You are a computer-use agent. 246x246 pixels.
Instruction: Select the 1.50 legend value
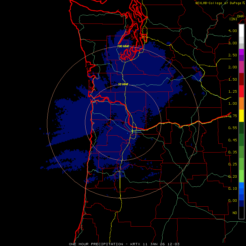pyautogui.click(x=233, y=79)
